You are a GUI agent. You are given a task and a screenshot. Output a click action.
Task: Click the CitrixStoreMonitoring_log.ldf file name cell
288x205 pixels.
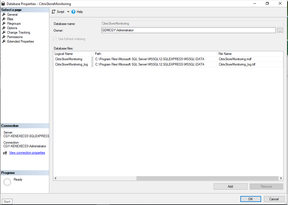click(x=250, y=64)
